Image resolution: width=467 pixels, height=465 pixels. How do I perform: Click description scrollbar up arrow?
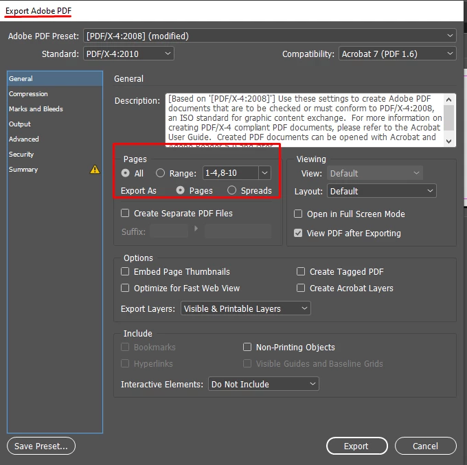click(449, 100)
